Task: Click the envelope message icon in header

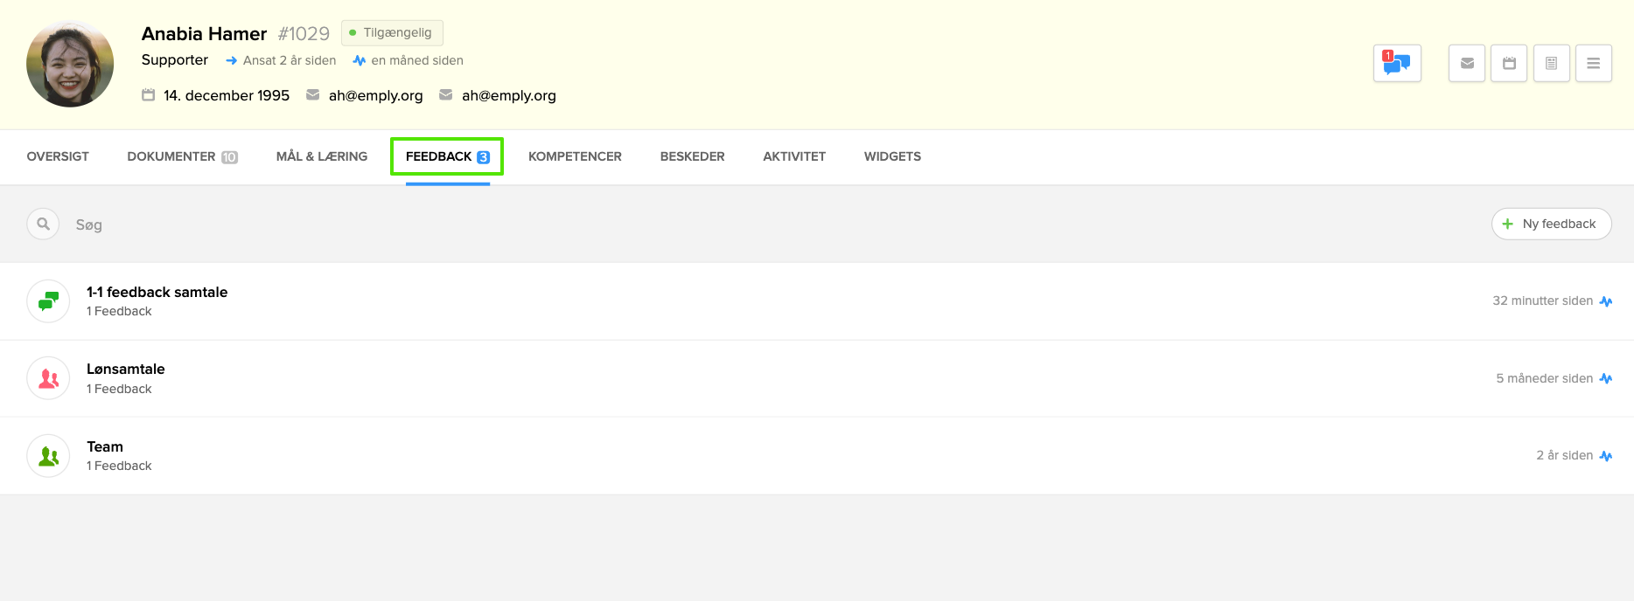Action: point(1467,63)
